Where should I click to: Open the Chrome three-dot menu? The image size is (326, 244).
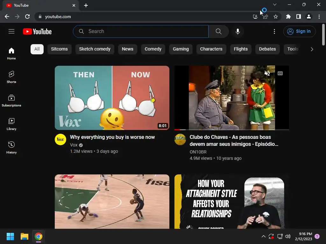point(319,17)
